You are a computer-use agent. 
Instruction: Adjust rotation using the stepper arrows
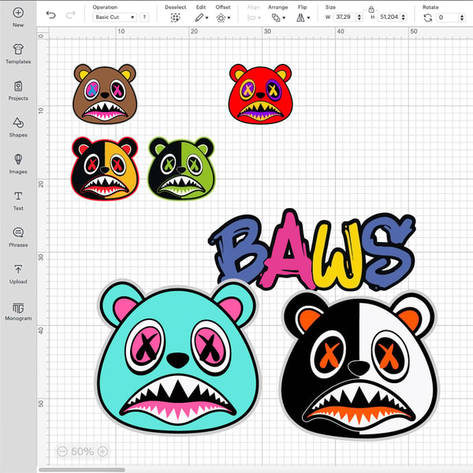click(462, 17)
